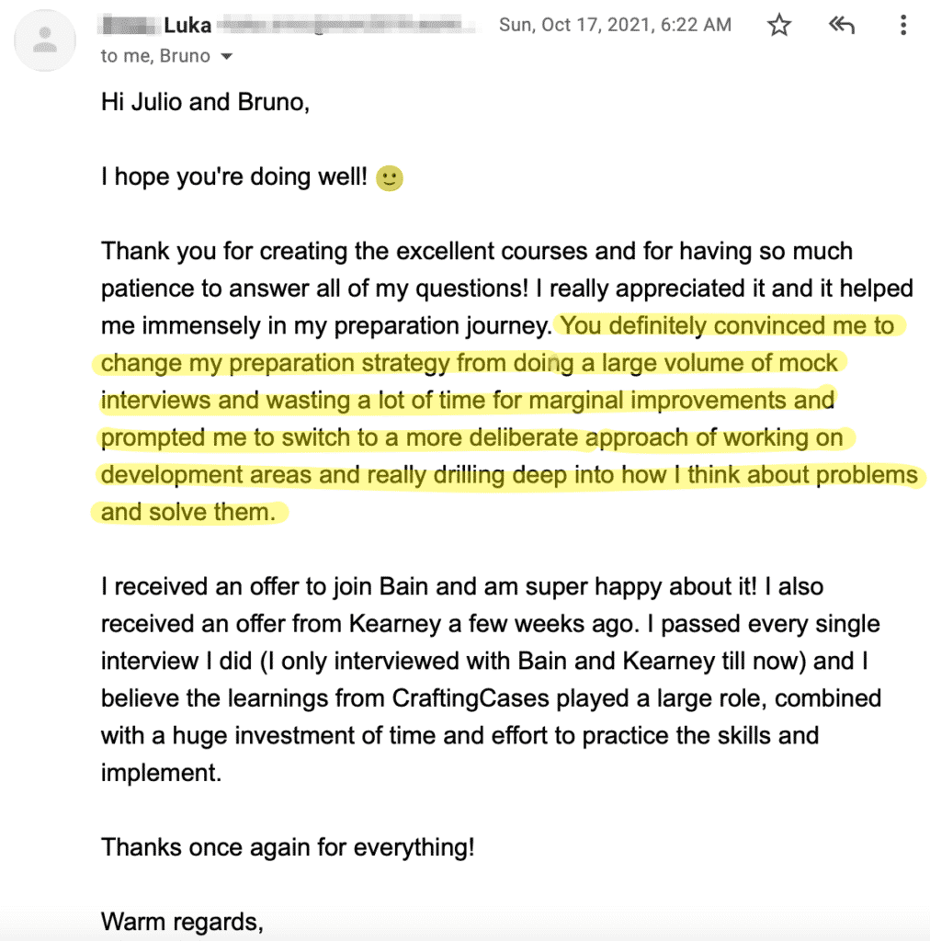930x941 pixels.
Task: Click the 'Thanks once again for everything!' line
Action: pyautogui.click(x=288, y=847)
